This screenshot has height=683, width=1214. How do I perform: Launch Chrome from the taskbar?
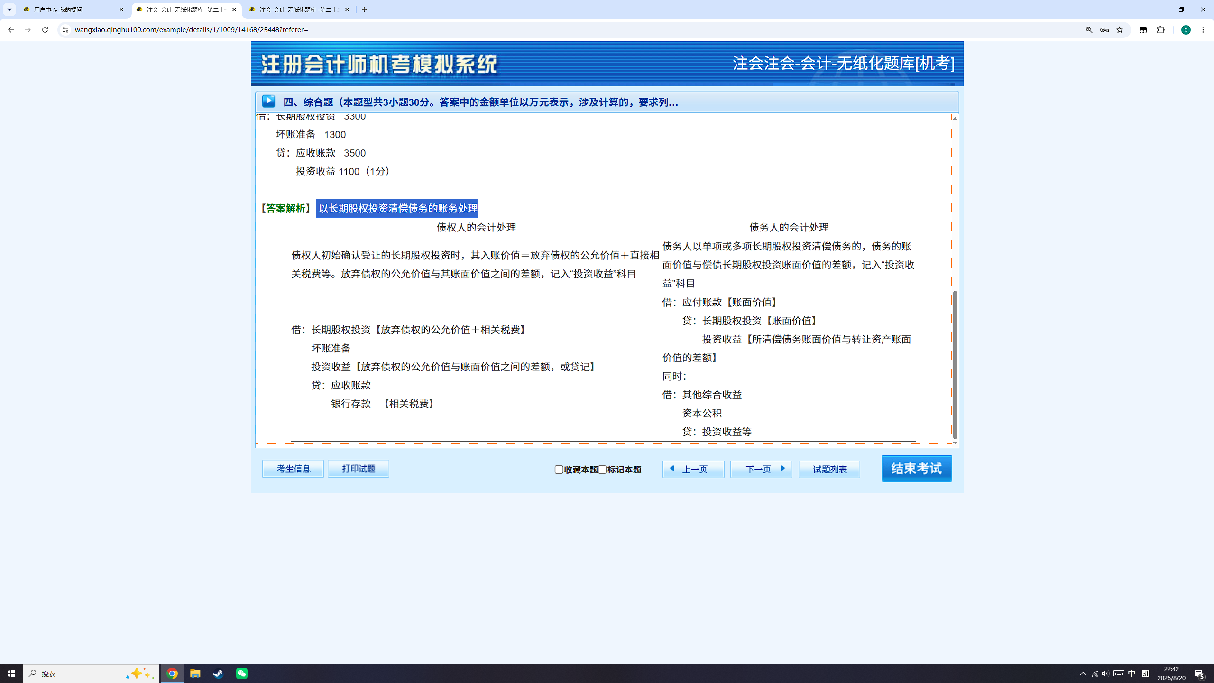172,674
